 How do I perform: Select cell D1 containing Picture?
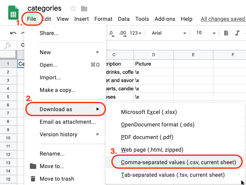tap(154, 64)
